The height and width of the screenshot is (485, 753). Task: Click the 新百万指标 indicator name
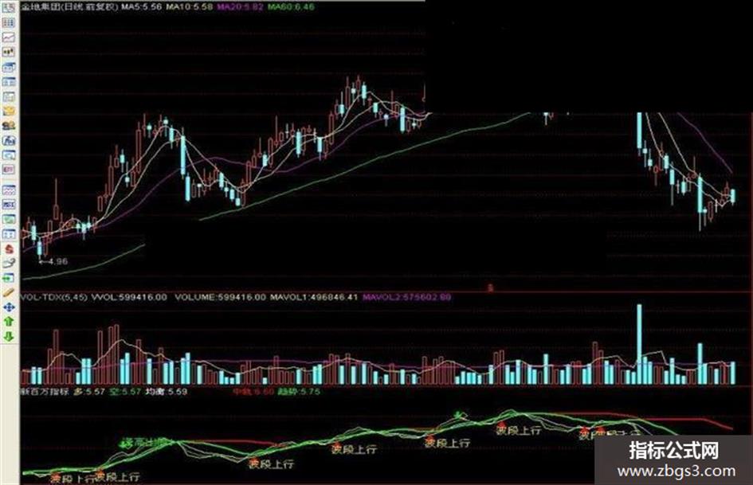[x=45, y=392]
